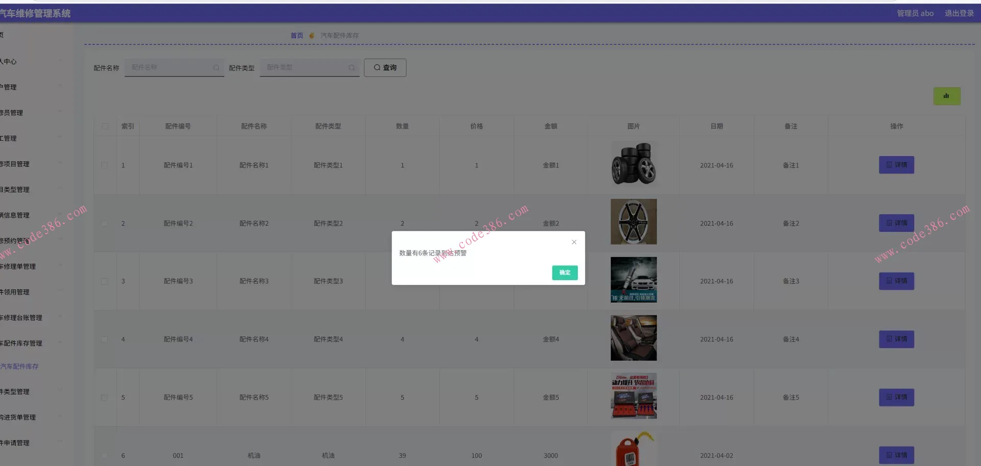Open the green bar chart statistics icon

click(947, 96)
